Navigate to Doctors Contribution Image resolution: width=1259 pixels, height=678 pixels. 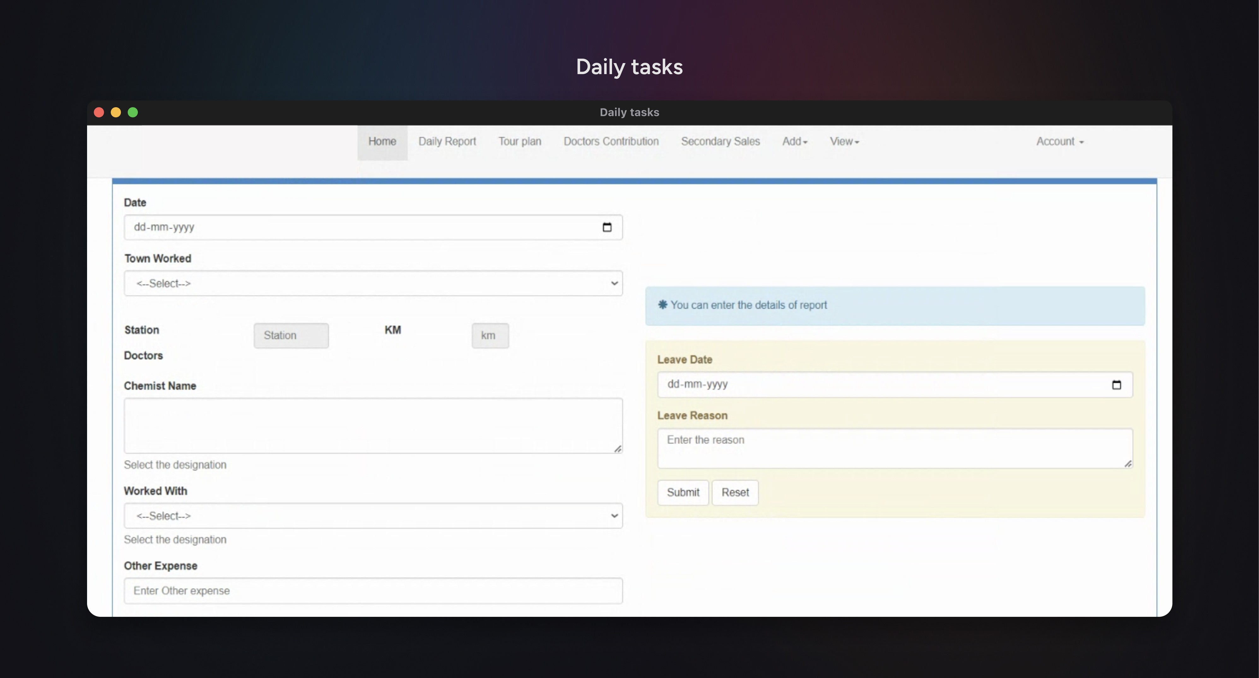(x=611, y=142)
